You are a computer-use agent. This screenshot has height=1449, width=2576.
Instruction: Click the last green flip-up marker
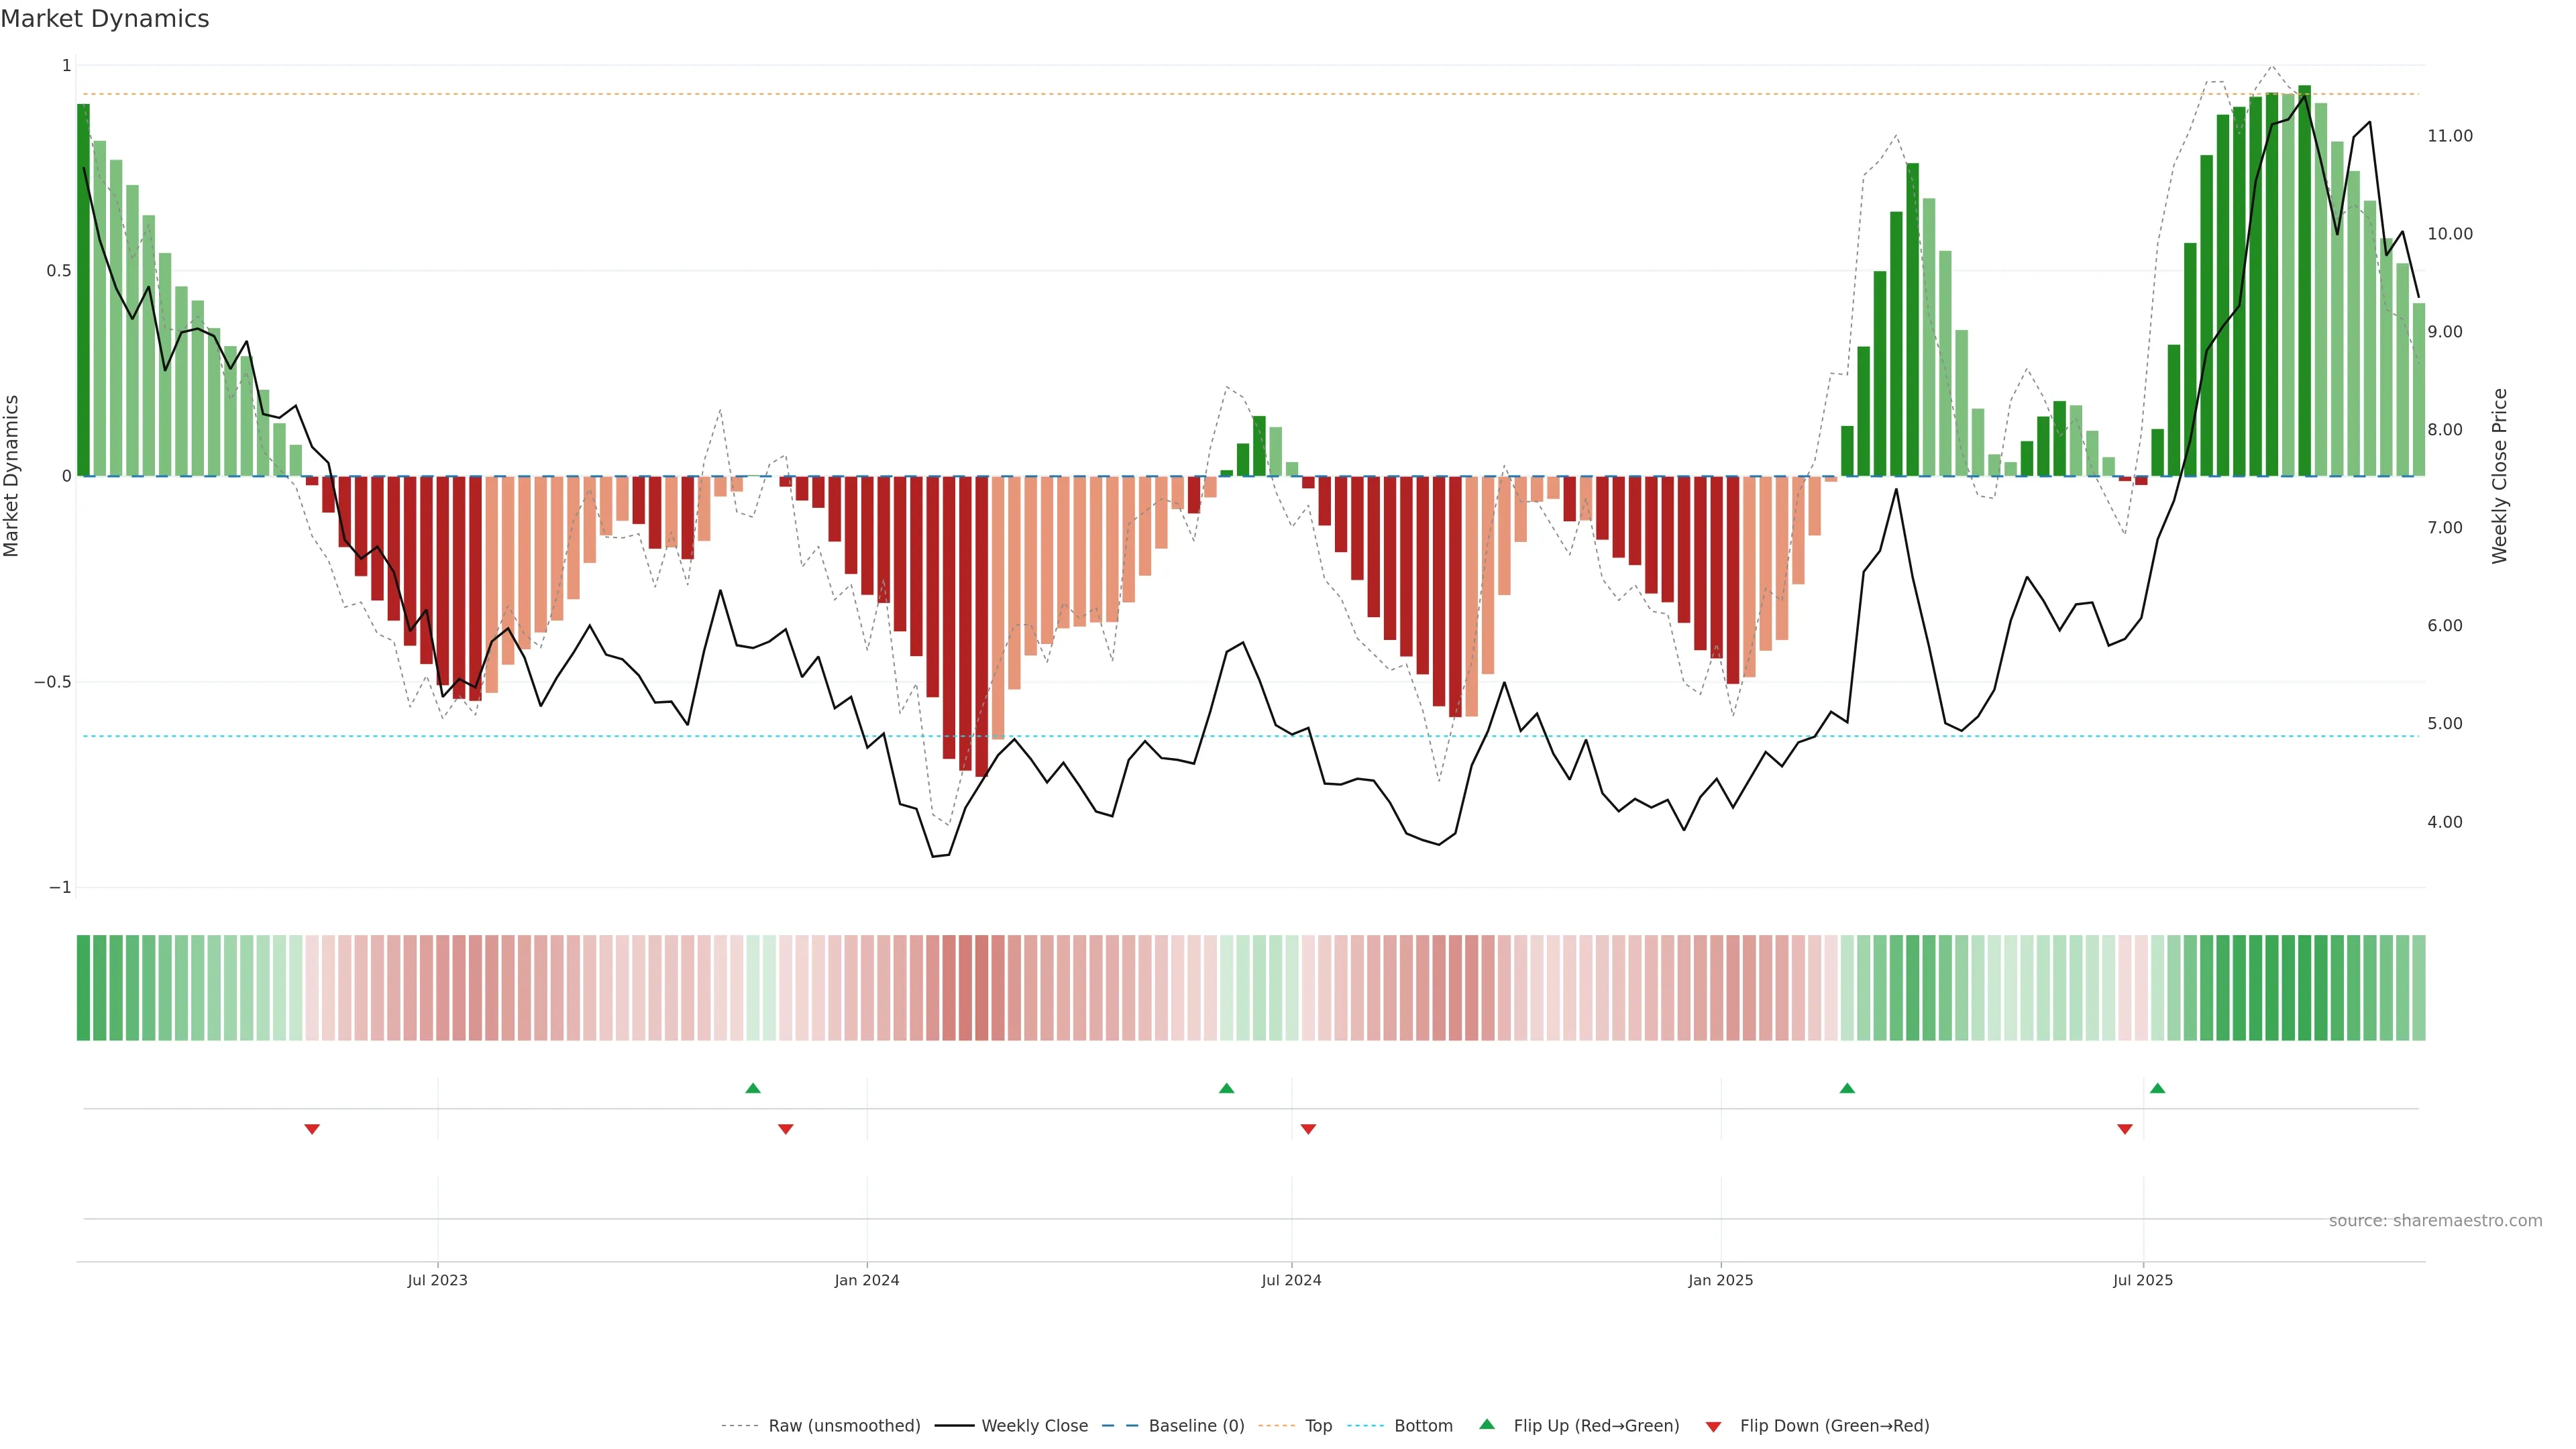(2157, 1088)
